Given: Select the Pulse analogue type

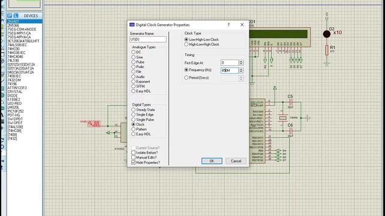Looking at the screenshot, I should (x=134, y=62).
